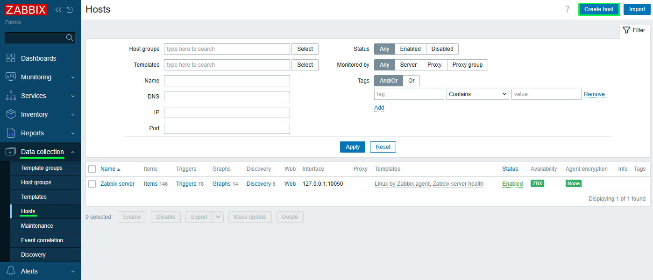Open Dashboards via its grid icon
Image resolution: width=653 pixels, height=280 pixels.
click(x=11, y=58)
